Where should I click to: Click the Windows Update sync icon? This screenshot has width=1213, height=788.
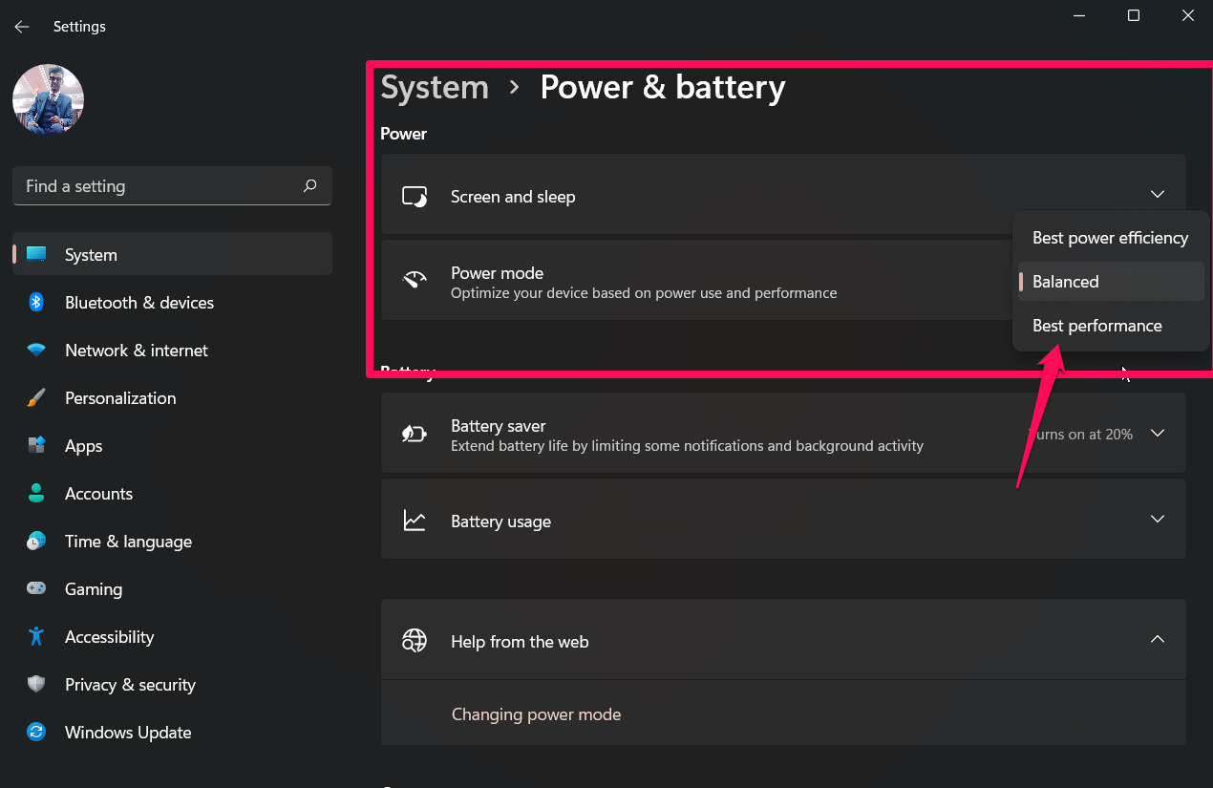point(36,733)
